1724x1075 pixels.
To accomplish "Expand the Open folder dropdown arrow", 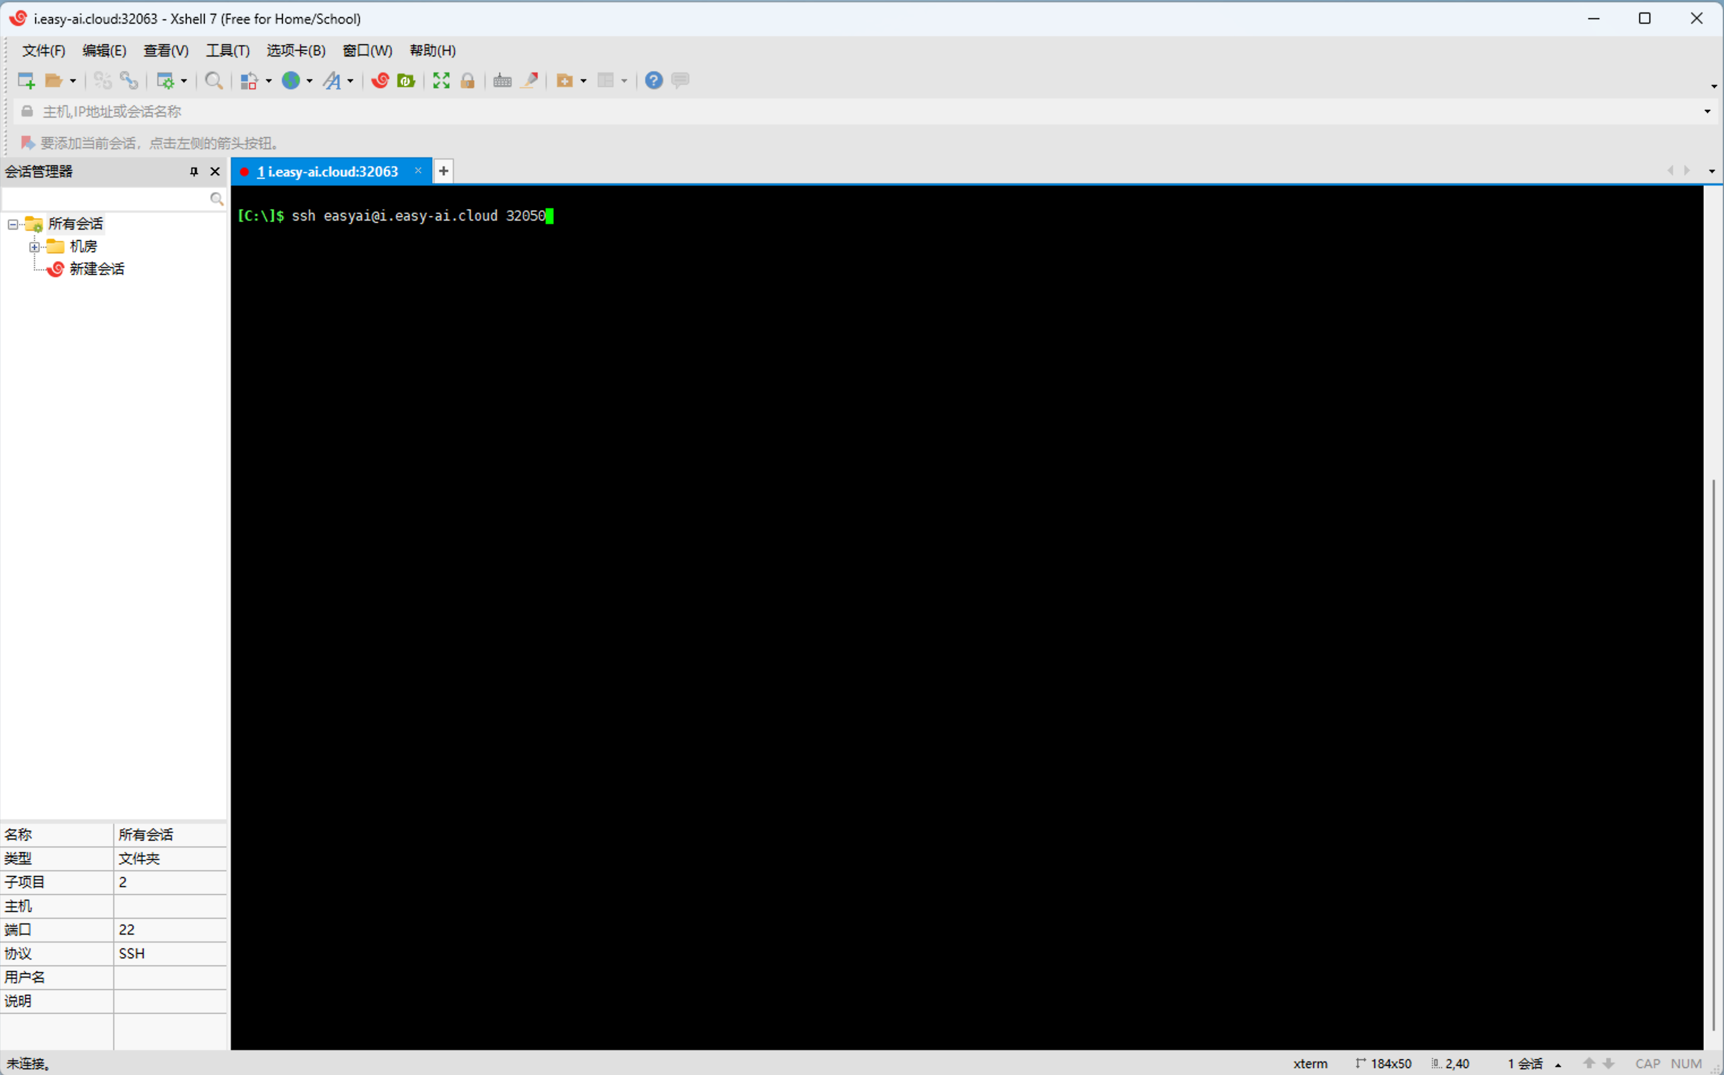I will 72,81.
